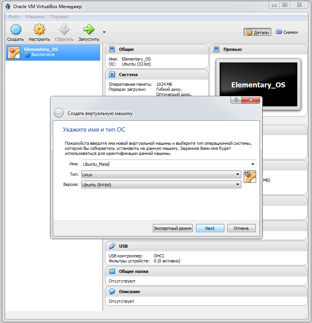Viewport: 312px width, 323px height.
Task: Click the Сбросить (Reset) arrow icon
Action: point(64,30)
